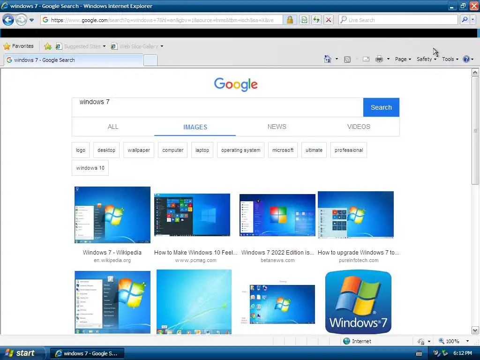Click How to upgrade Windows 7 link
The width and height of the screenshot is (480, 360).
[x=358, y=253]
